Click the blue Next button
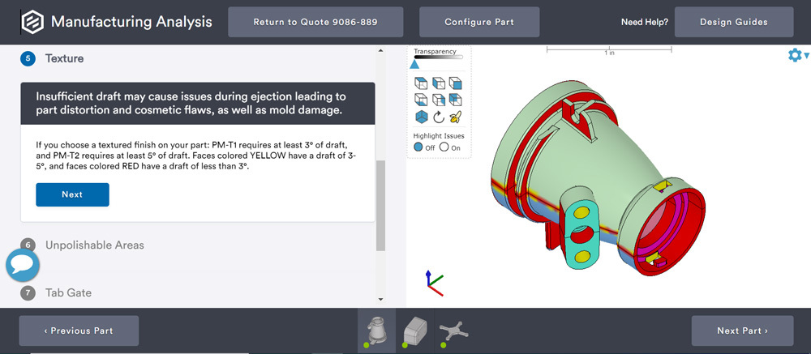The image size is (811, 354). coord(72,194)
